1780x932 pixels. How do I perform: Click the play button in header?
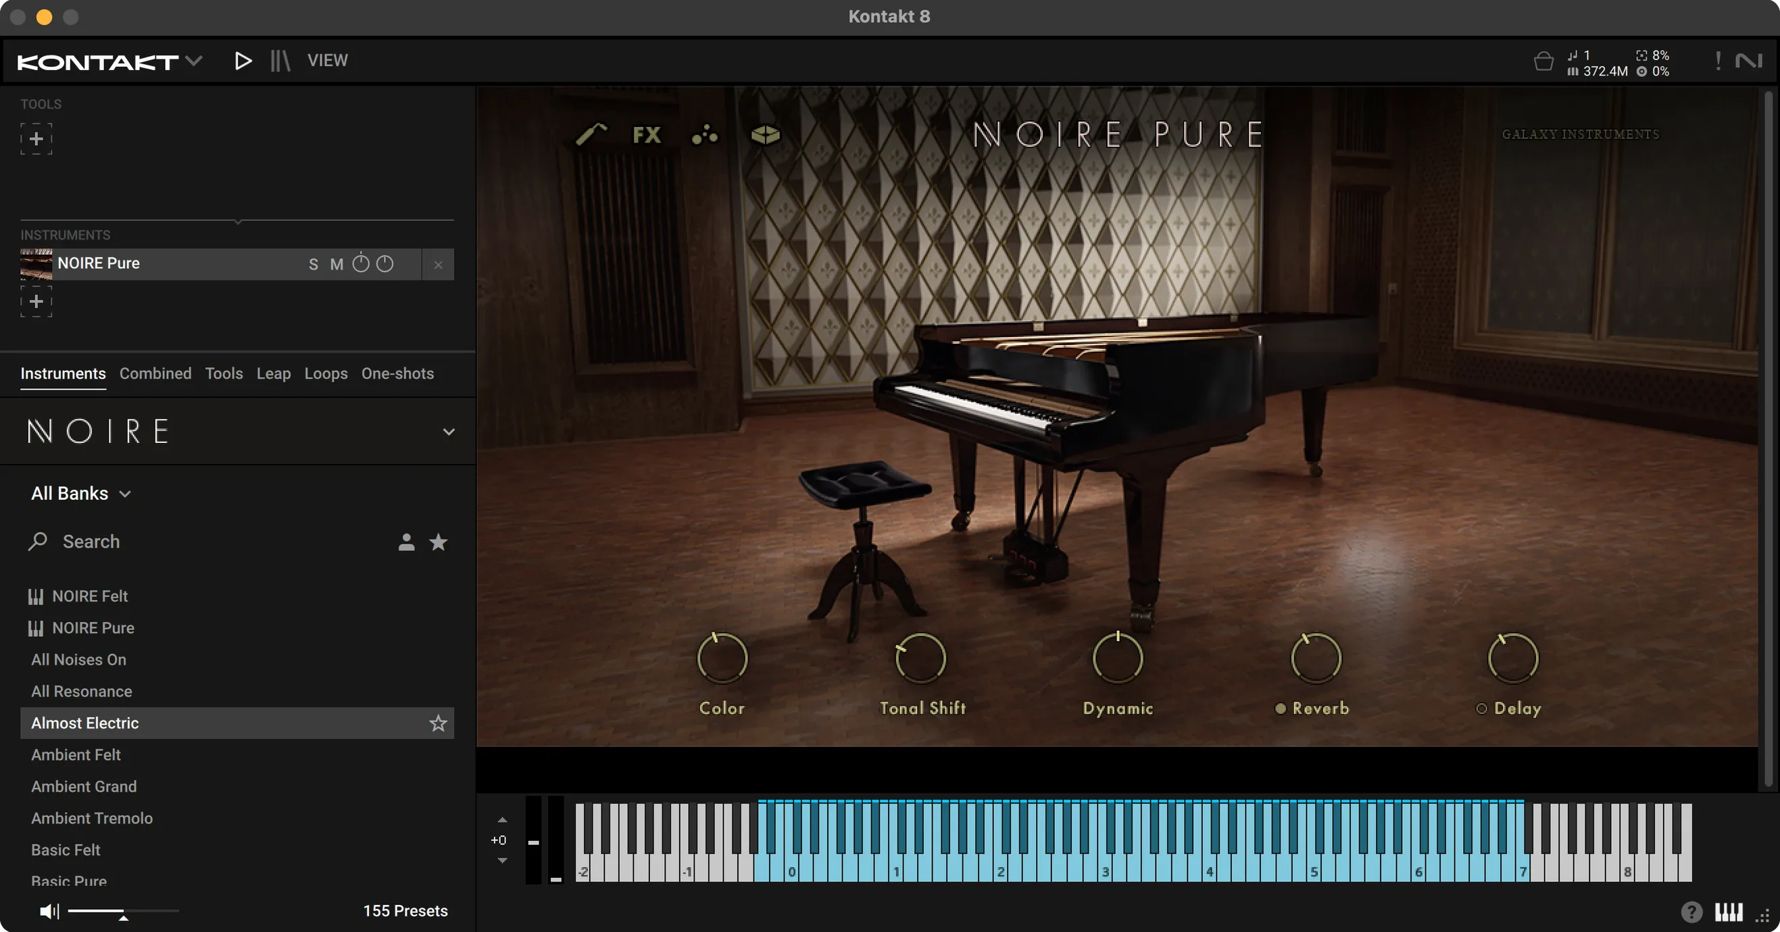click(x=243, y=61)
